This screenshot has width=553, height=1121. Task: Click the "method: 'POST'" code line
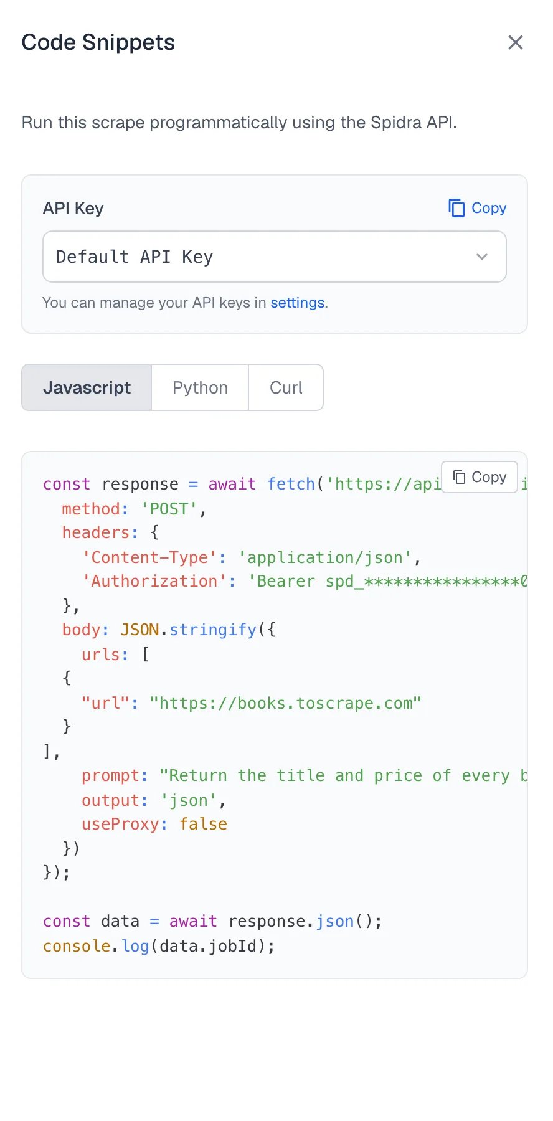[x=134, y=509]
